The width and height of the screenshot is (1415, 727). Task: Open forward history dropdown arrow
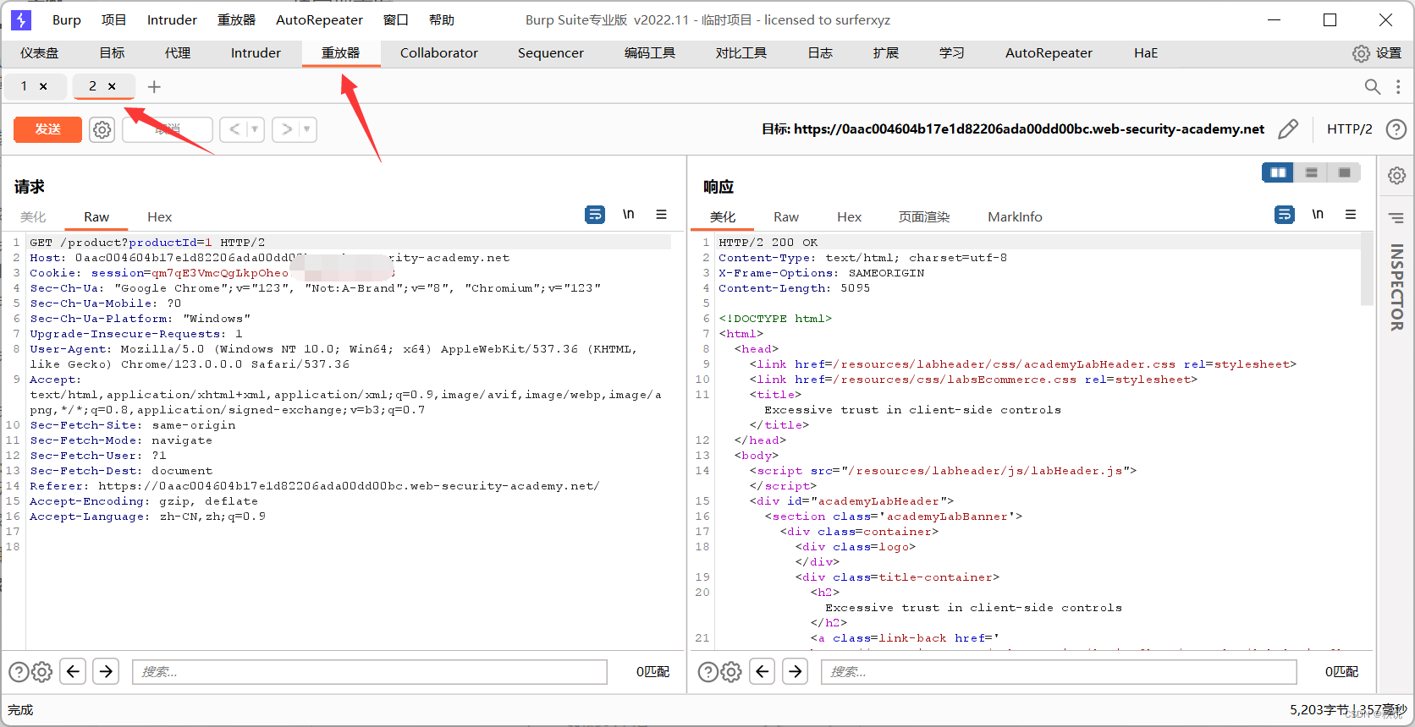coord(307,129)
